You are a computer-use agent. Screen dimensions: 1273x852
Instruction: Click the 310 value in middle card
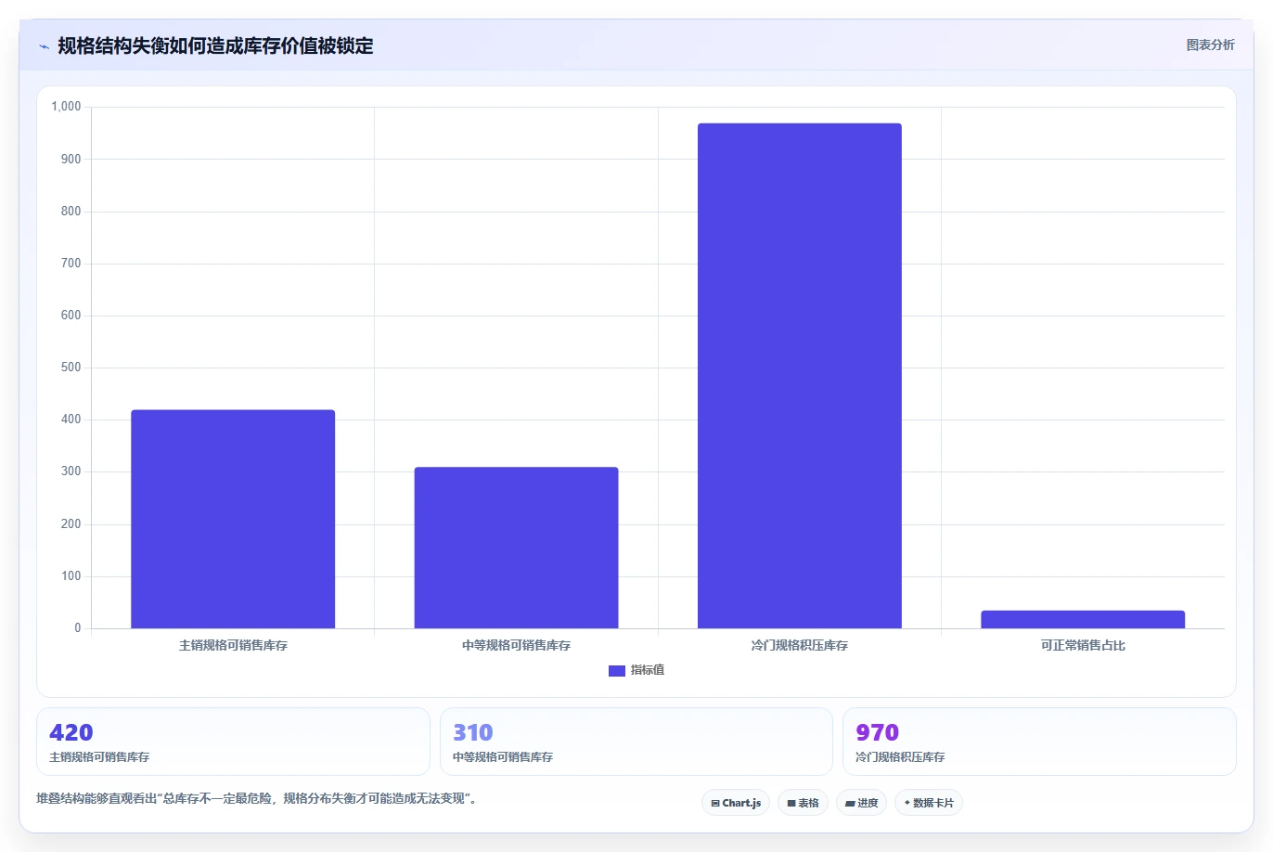(473, 732)
